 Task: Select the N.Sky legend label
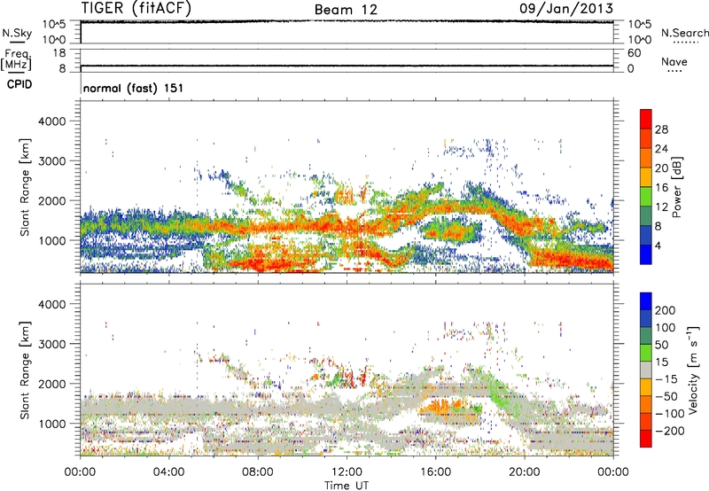17,33
